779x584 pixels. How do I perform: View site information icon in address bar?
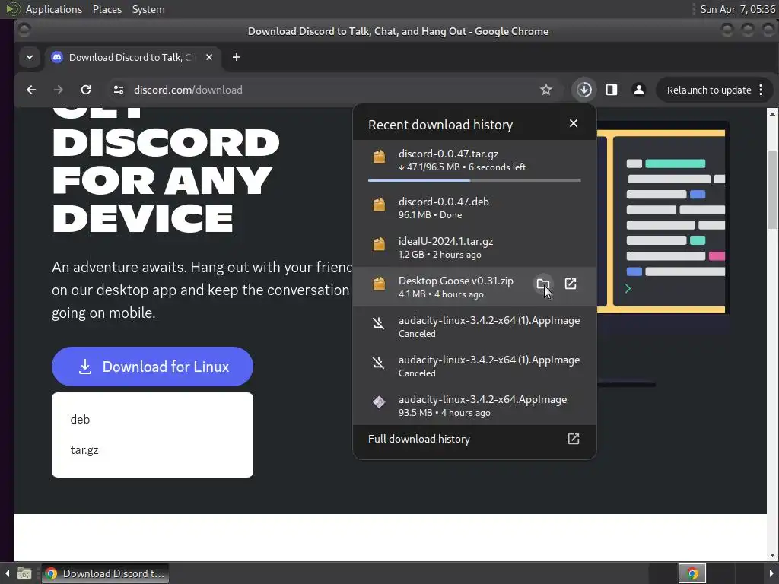pos(118,90)
